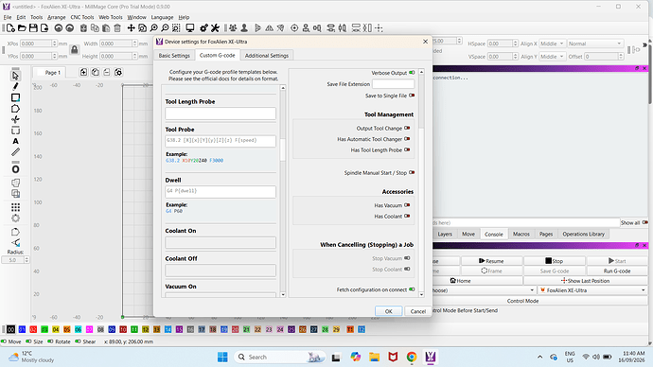Image resolution: width=653 pixels, height=367 pixels.
Task: Open device settings wrench icon in toolbar
Action: click(x=215, y=28)
